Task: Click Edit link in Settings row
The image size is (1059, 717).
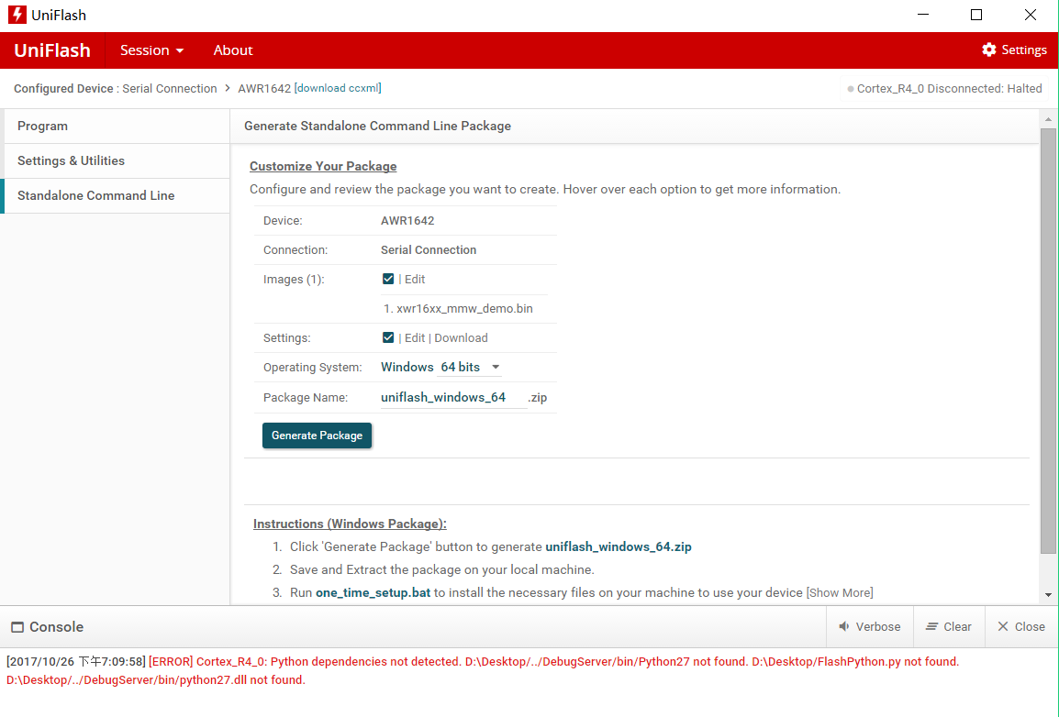Action: point(415,338)
